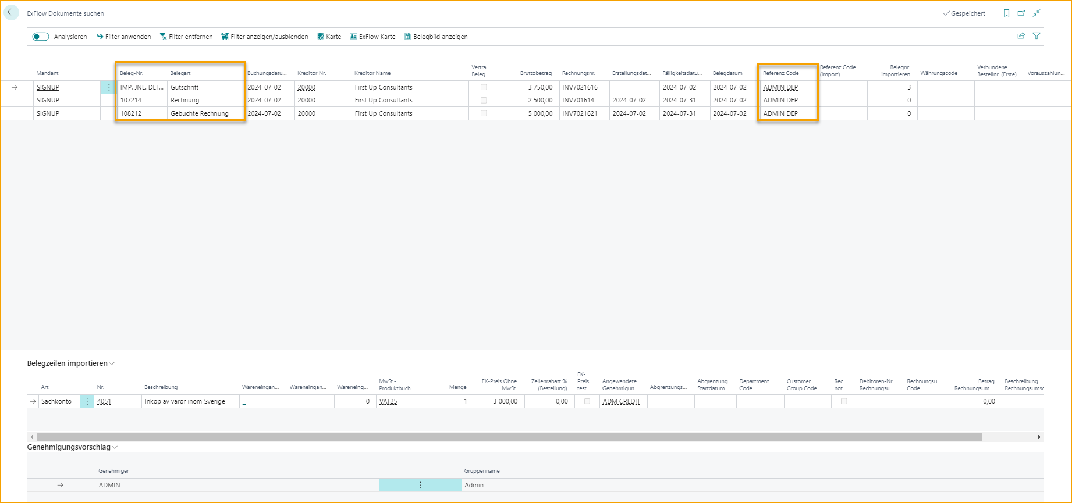Image resolution: width=1072 pixels, height=503 pixels.
Task: Open page in new window icon
Action: [x=1021, y=13]
